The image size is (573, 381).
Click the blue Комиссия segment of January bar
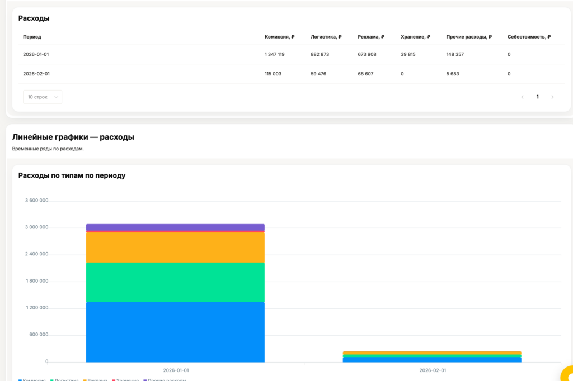point(175,331)
